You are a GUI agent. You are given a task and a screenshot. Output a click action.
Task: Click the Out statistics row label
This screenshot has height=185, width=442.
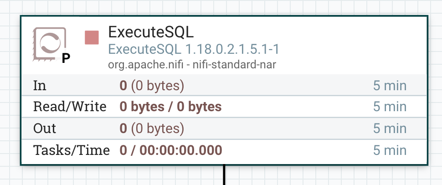[x=44, y=128]
